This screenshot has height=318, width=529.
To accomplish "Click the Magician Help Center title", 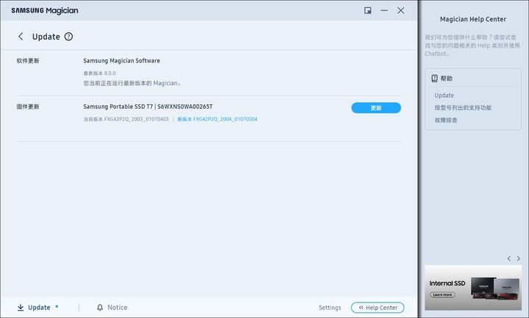I will pos(473,19).
